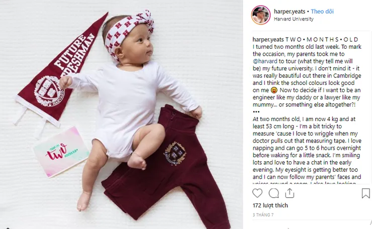Screen dimensions: 372x229
Task: Click the caption text about two months
Action: [307, 72]
